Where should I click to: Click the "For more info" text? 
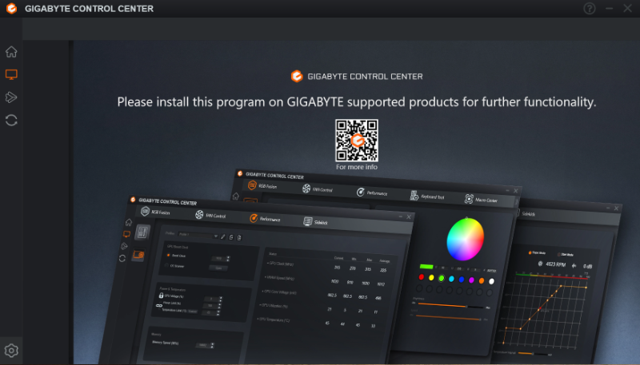(x=357, y=167)
